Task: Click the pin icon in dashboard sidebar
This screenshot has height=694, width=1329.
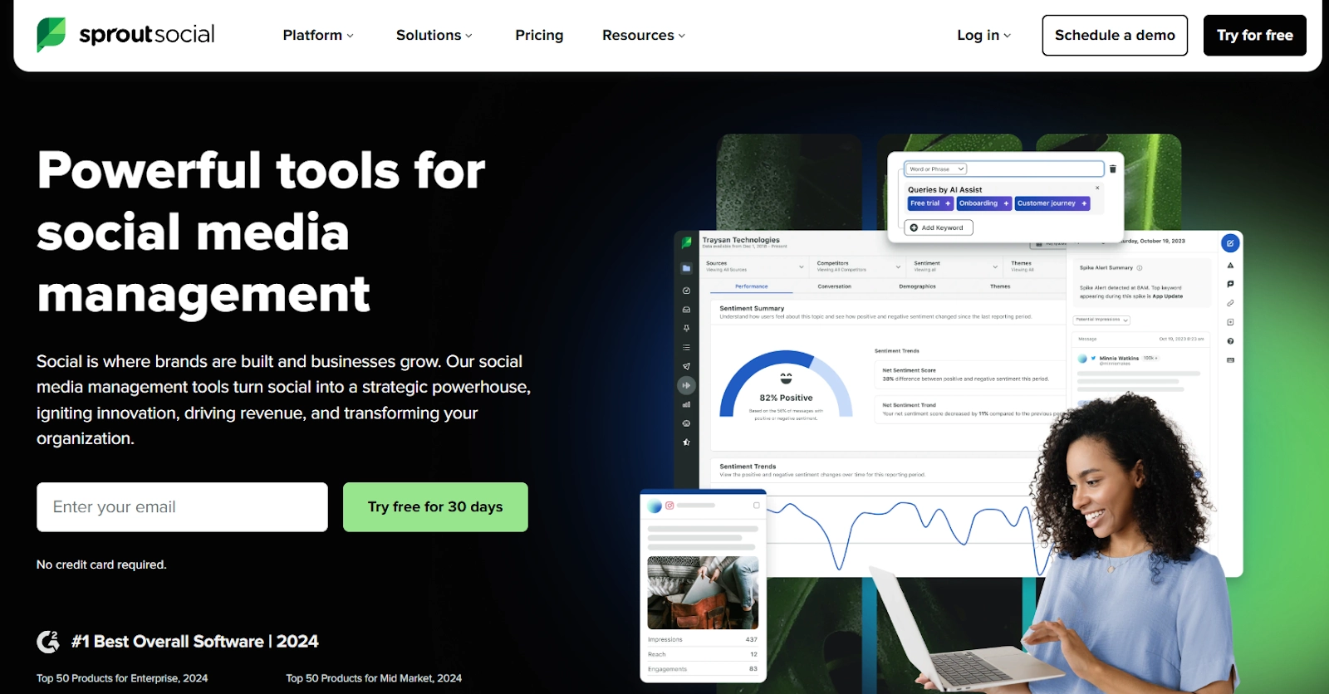Action: 686,329
